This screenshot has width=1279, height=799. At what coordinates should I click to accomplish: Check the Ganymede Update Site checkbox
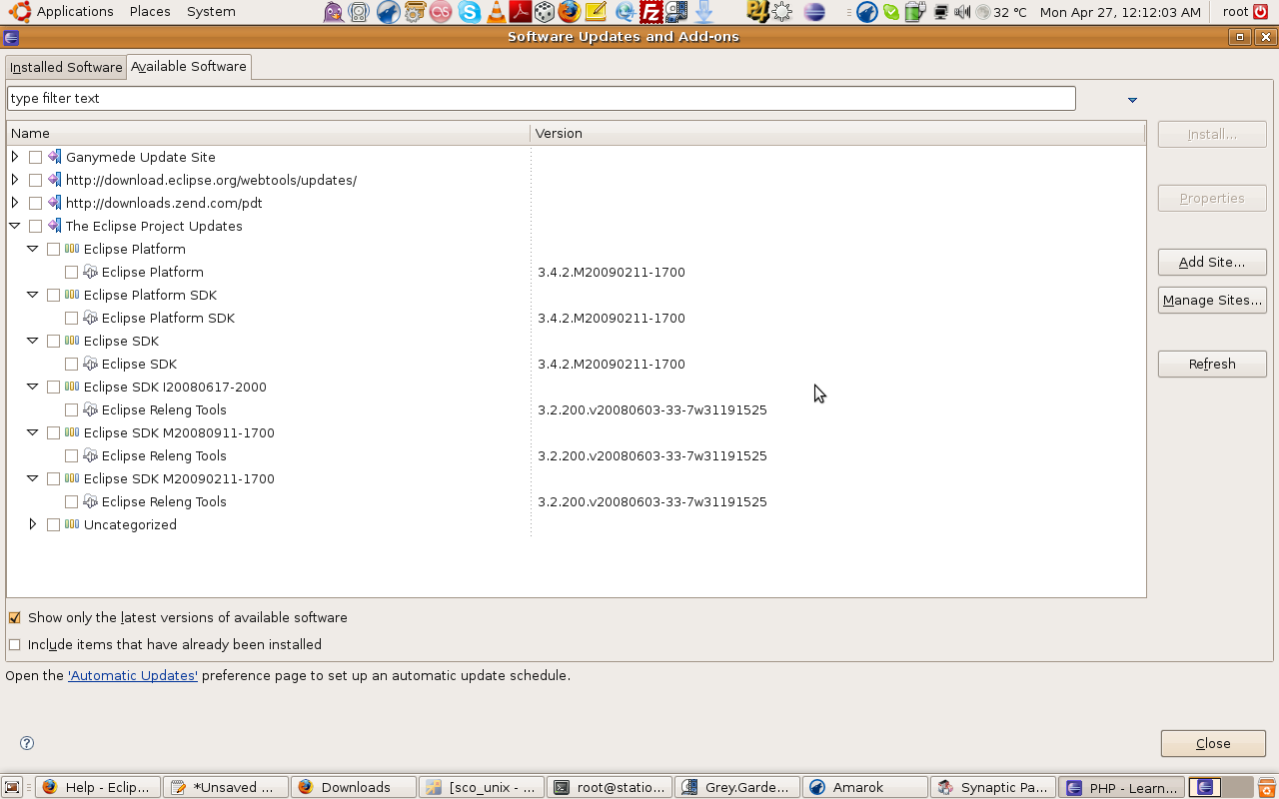pyautogui.click(x=35, y=157)
